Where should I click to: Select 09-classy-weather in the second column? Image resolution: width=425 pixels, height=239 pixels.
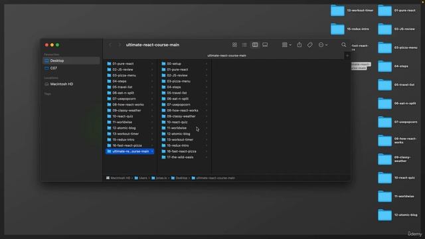click(x=185, y=116)
